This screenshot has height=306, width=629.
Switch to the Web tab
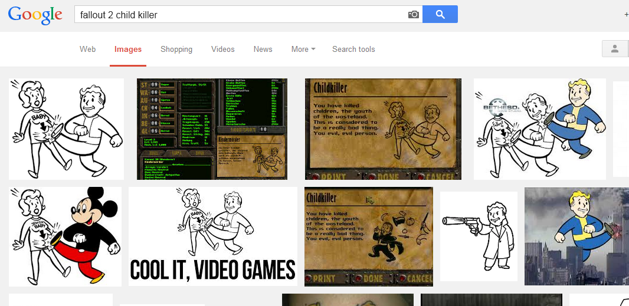pos(87,50)
